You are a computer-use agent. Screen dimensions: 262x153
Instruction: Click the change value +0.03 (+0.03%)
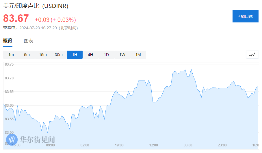(x=55, y=20)
